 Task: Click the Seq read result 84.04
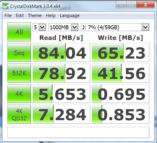click(61, 52)
